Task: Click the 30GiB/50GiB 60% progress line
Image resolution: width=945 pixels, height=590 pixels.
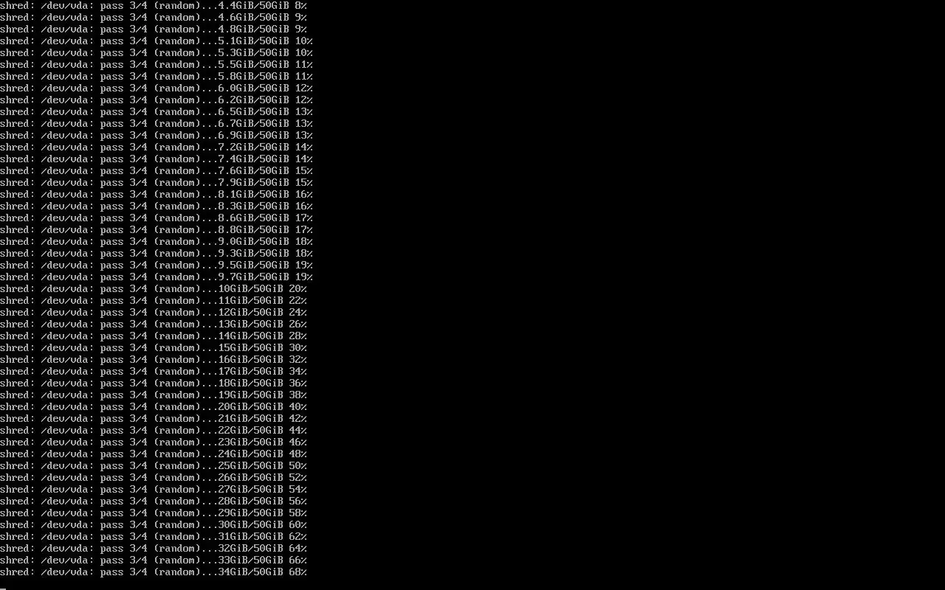Action: [x=154, y=525]
